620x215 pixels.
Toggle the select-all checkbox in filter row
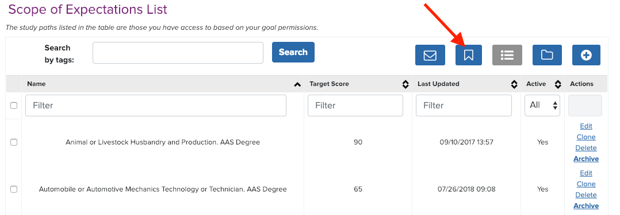point(14,105)
